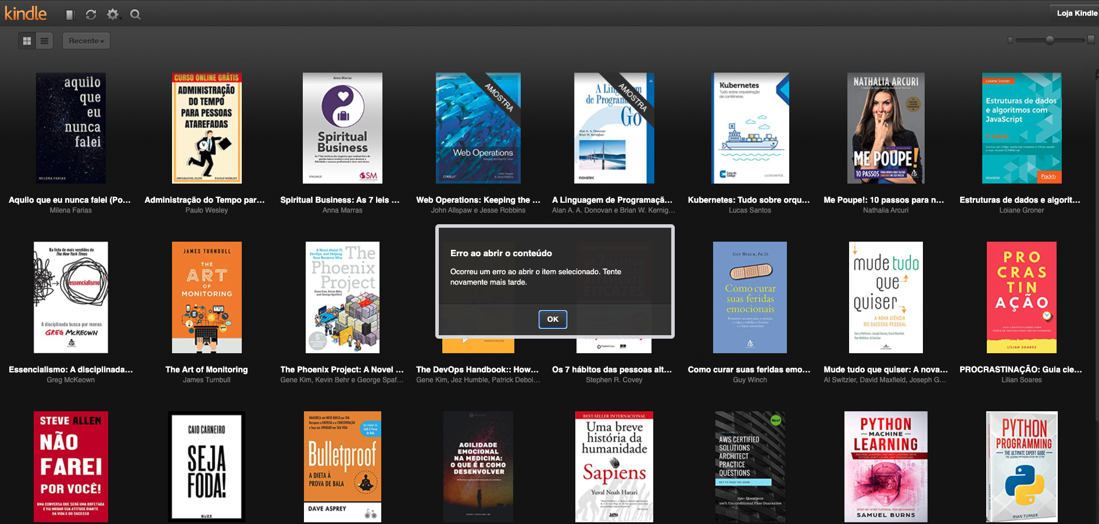Click OK in error dialog

(553, 319)
